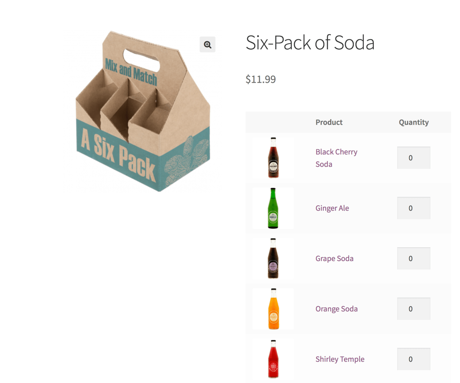
Task: Click the Black Cherry Soda quantity field
Action: 413,157
